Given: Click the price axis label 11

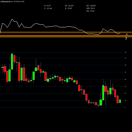Looking at the screenshot, I should click(125, 100).
